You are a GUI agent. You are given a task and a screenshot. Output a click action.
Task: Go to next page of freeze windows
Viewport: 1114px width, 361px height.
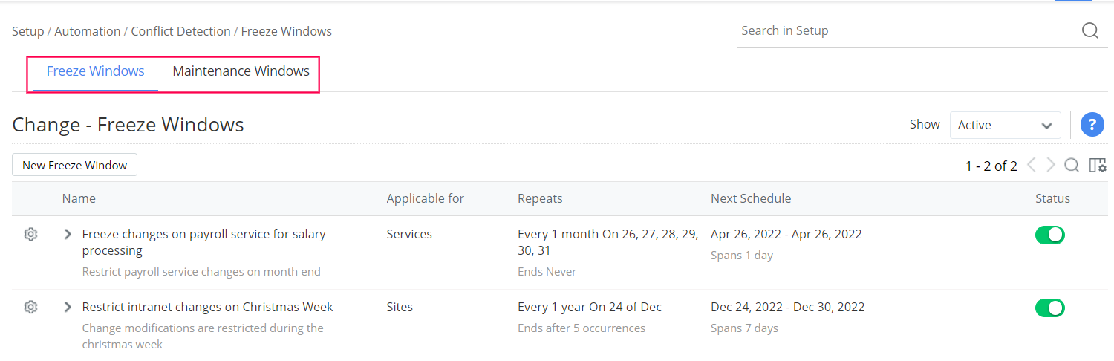tap(1051, 165)
